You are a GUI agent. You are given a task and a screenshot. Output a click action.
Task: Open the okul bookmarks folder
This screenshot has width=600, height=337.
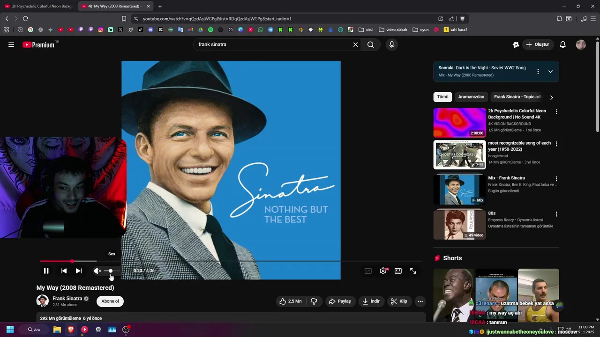pyautogui.click(x=366, y=29)
